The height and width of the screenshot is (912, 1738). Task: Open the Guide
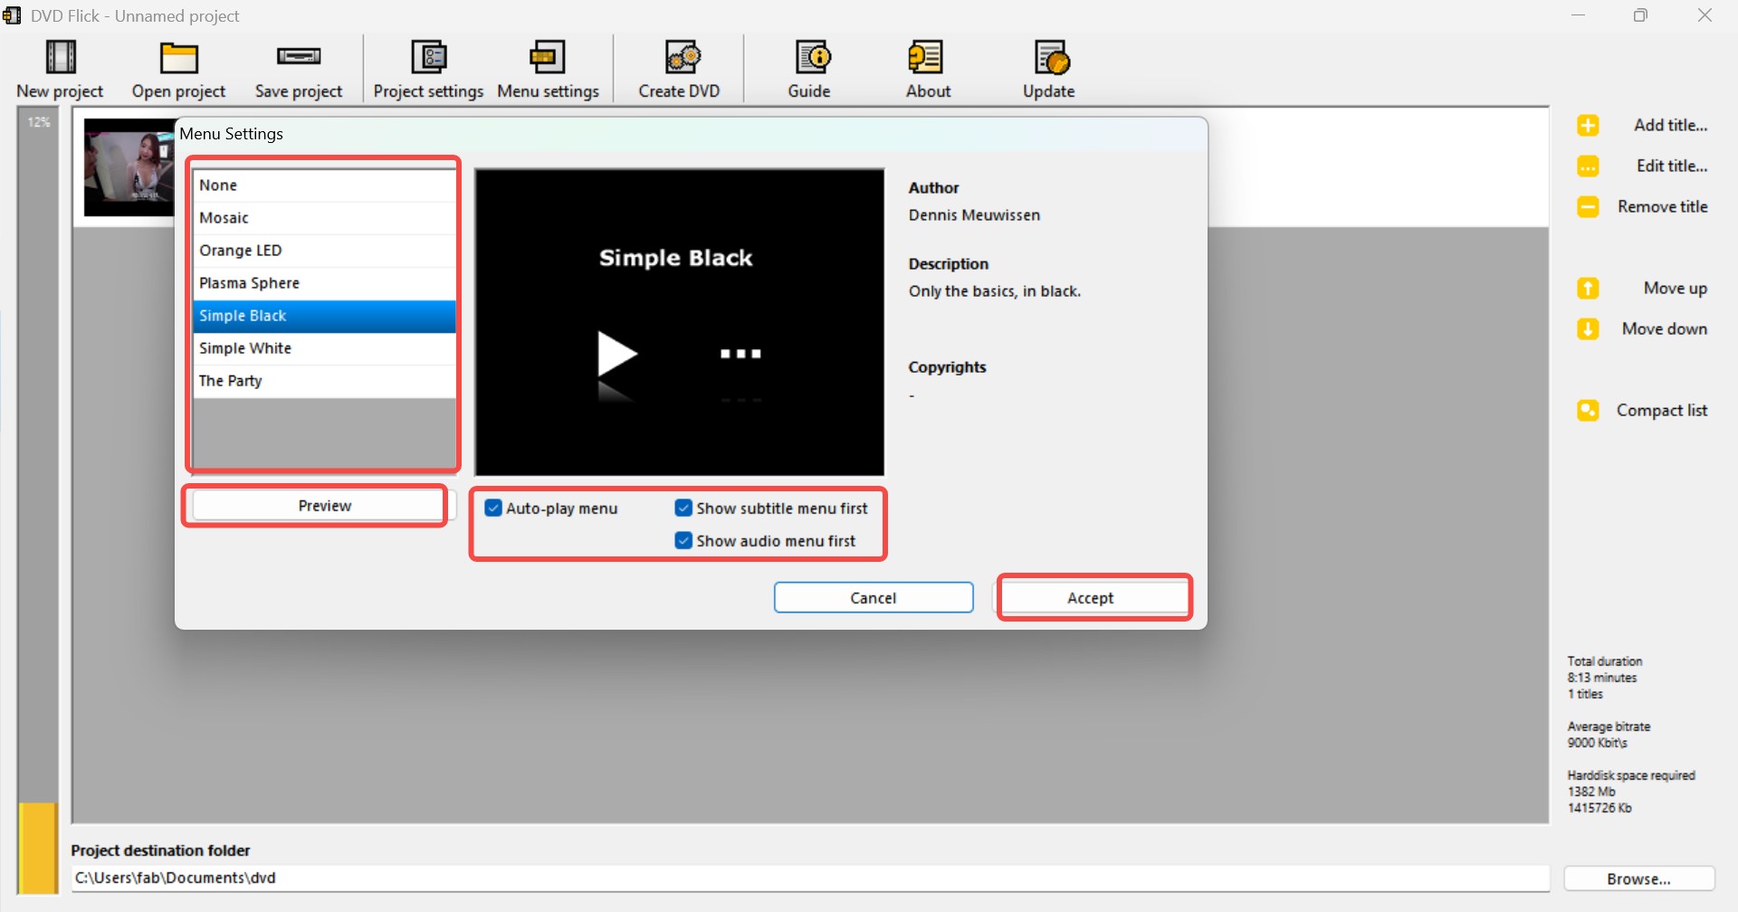809,68
